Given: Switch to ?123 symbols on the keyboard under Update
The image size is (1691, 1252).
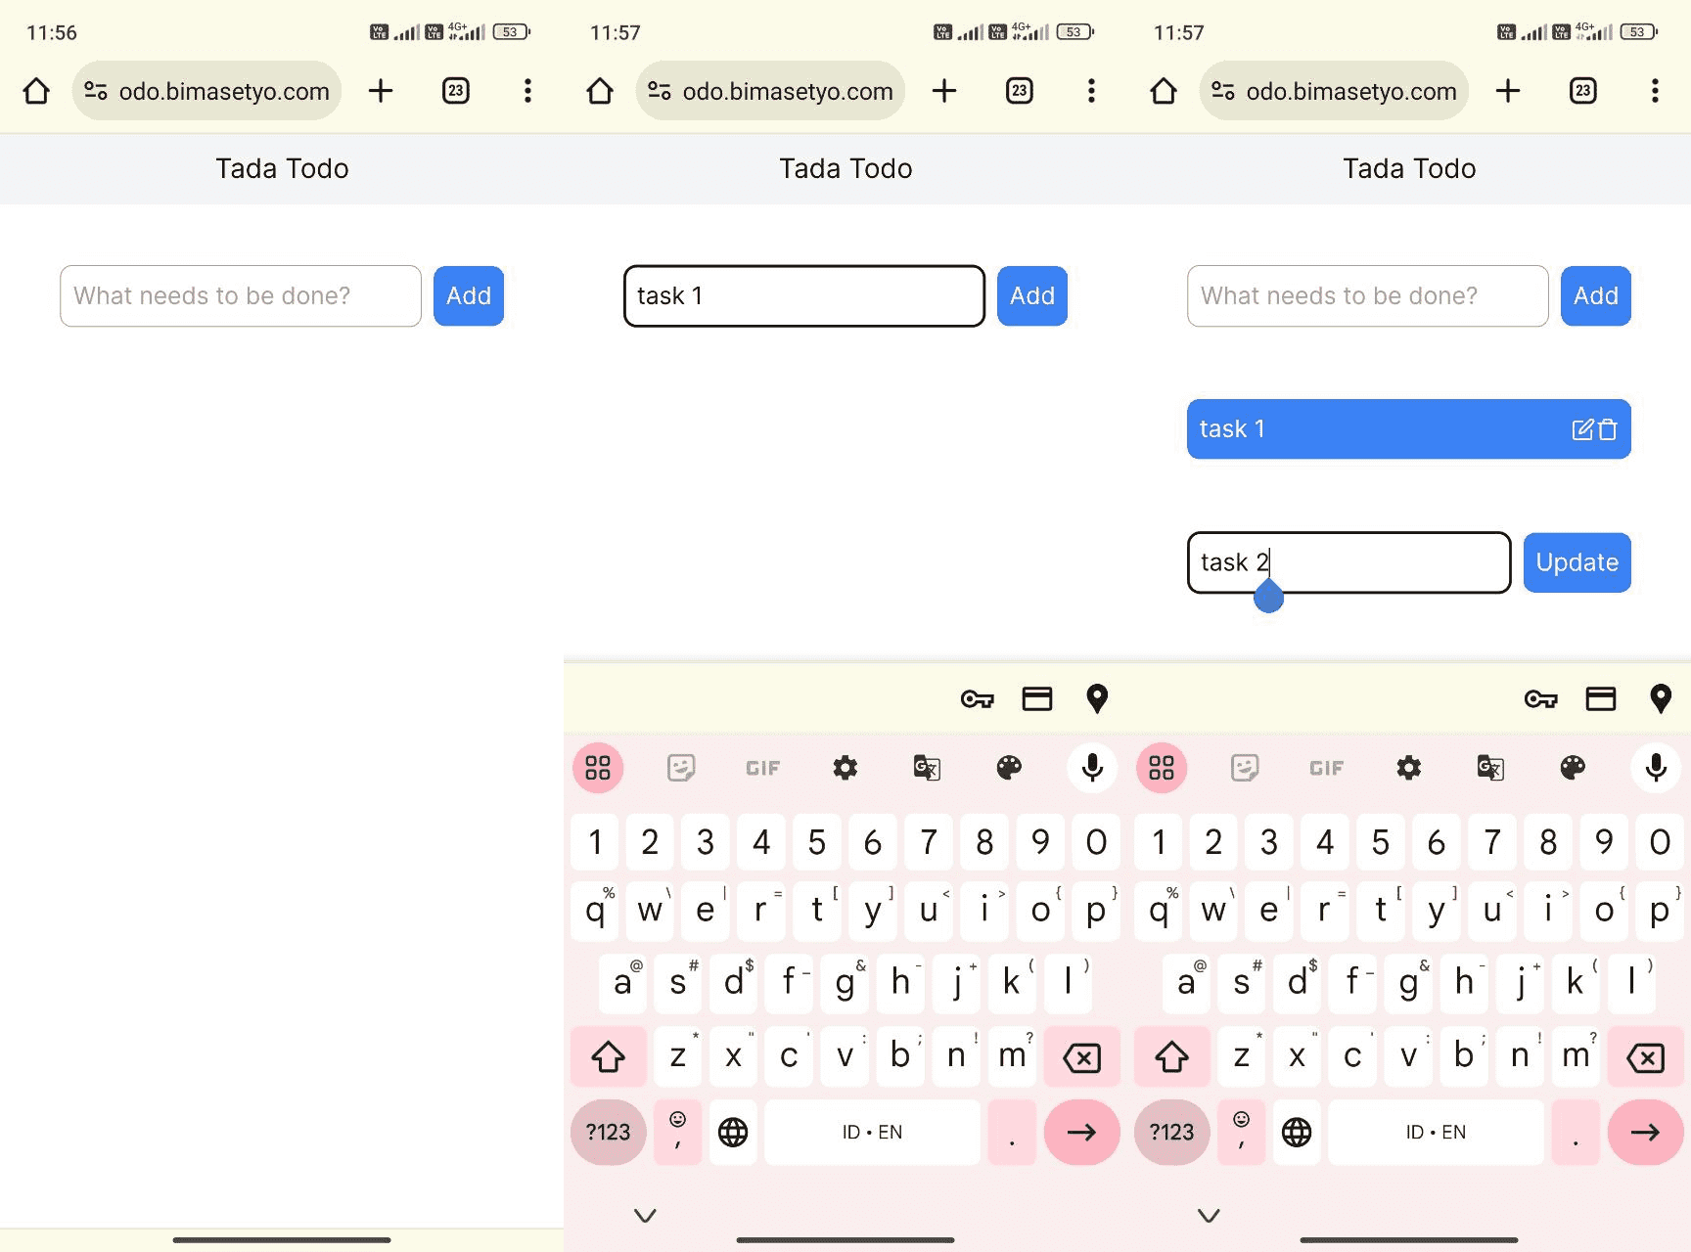Looking at the screenshot, I should point(1171,1132).
